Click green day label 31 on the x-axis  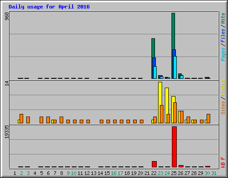pyautogui.click(x=214, y=173)
